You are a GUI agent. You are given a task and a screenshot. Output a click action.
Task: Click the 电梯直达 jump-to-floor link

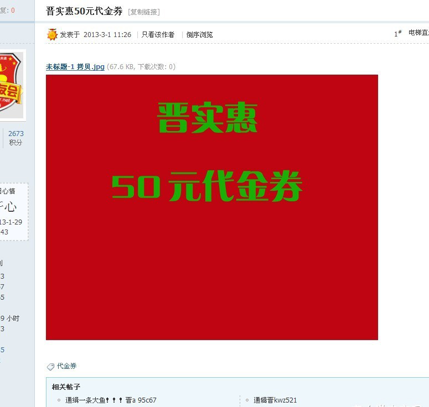[418, 33]
